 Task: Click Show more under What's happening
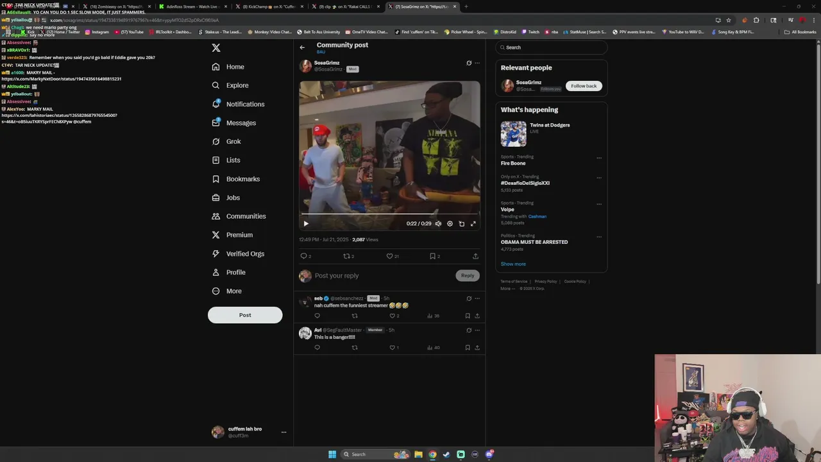[x=513, y=264]
